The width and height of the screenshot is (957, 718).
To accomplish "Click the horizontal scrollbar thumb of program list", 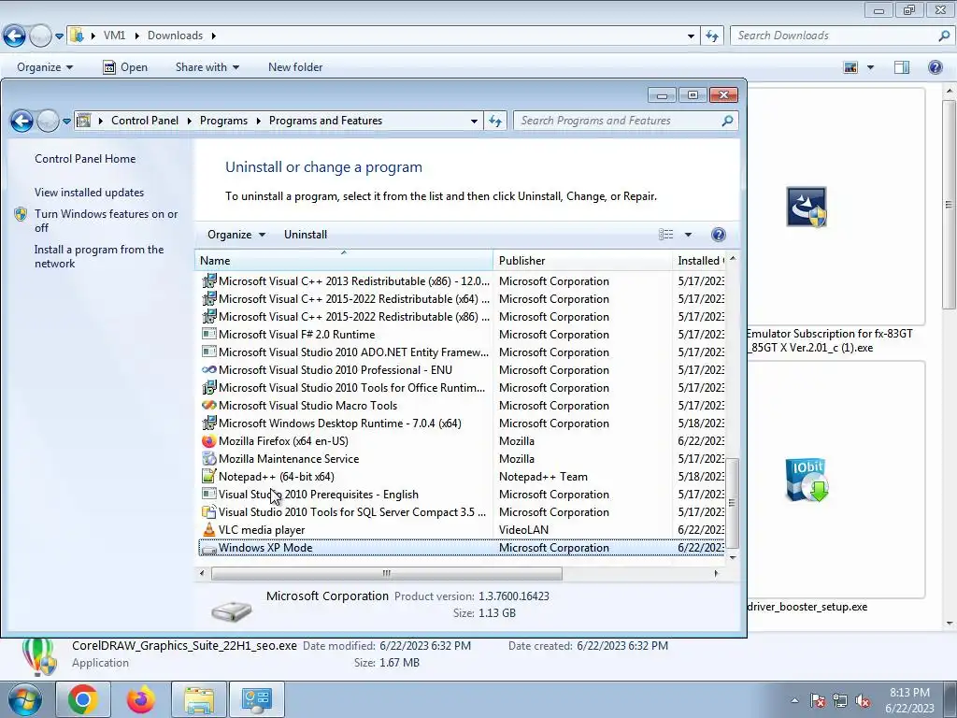I will (386, 573).
